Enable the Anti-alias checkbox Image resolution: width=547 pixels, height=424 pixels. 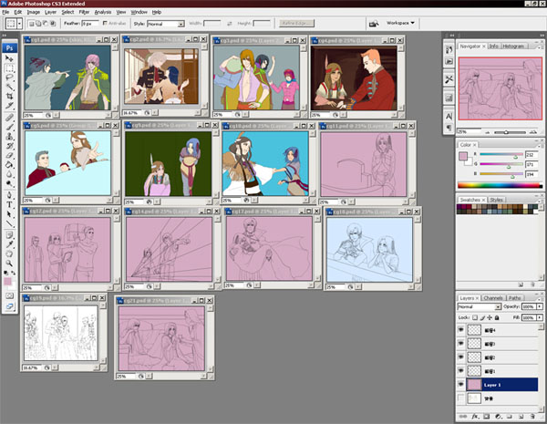pyautogui.click(x=105, y=24)
